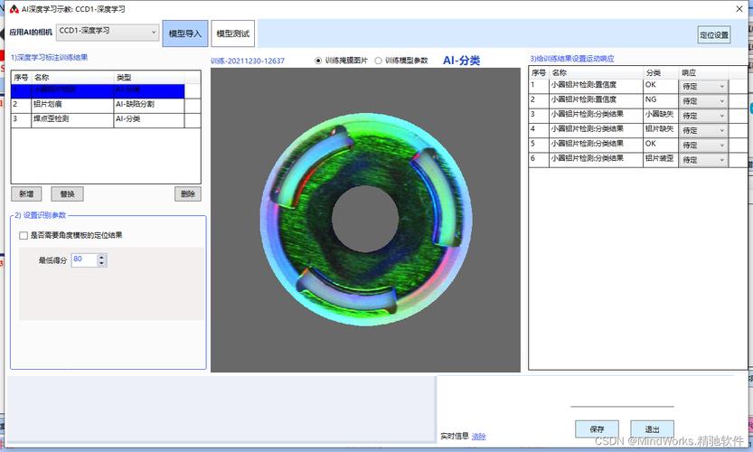Click the 保存 button
The height and width of the screenshot is (452, 753).
(597, 428)
